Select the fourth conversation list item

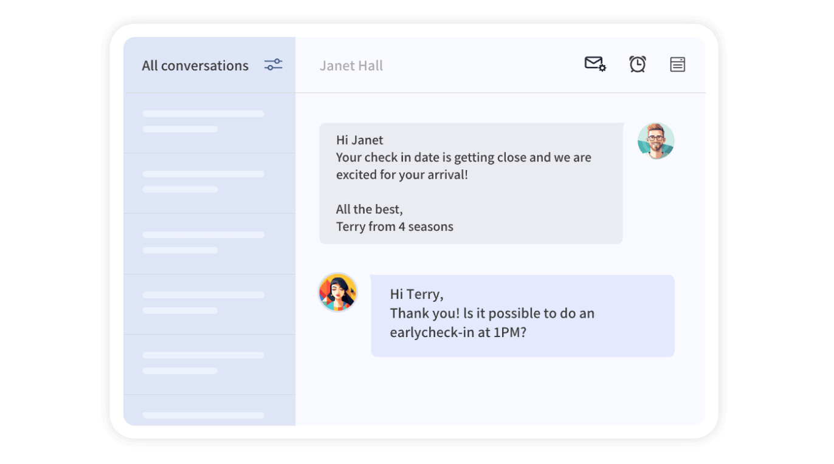pos(210,304)
